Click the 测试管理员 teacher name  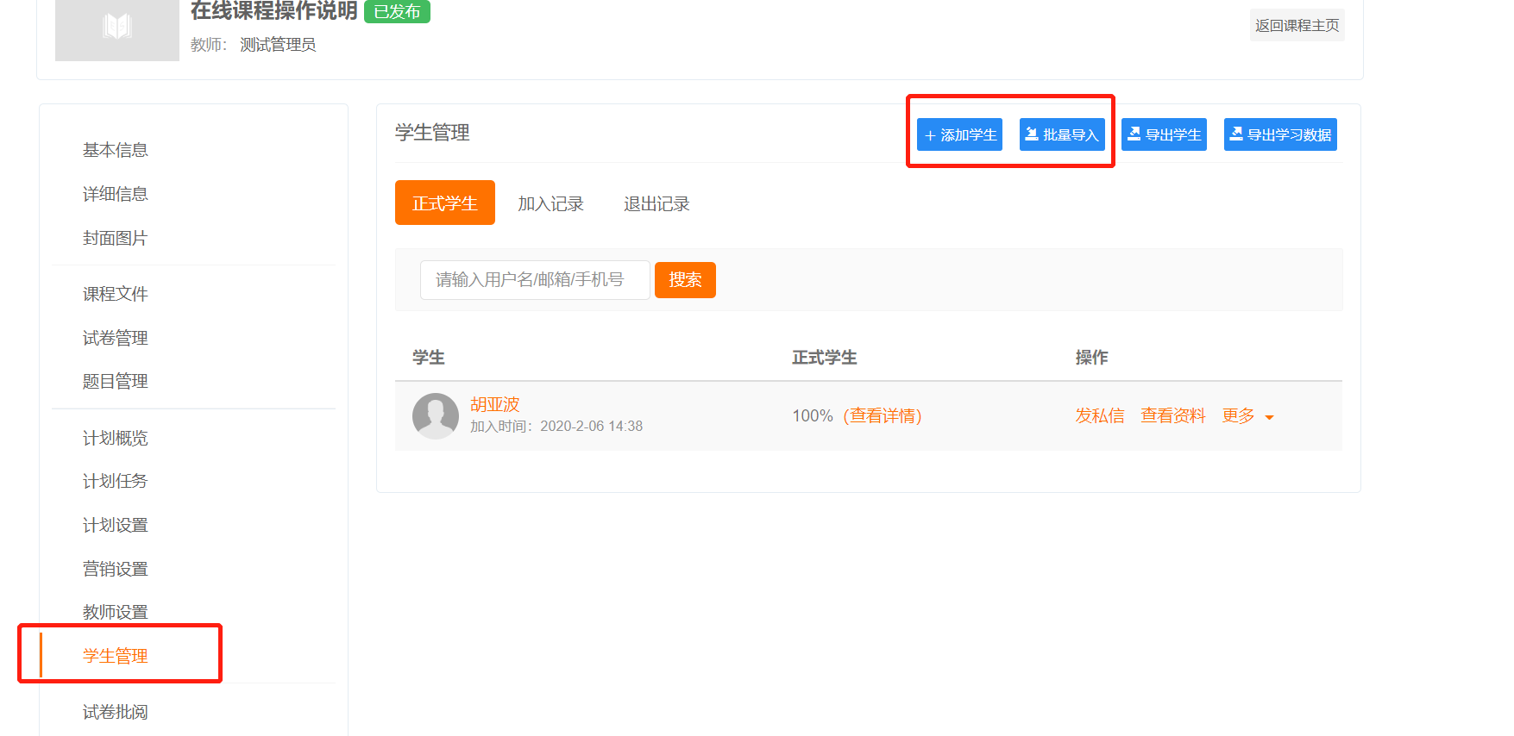pyautogui.click(x=278, y=45)
